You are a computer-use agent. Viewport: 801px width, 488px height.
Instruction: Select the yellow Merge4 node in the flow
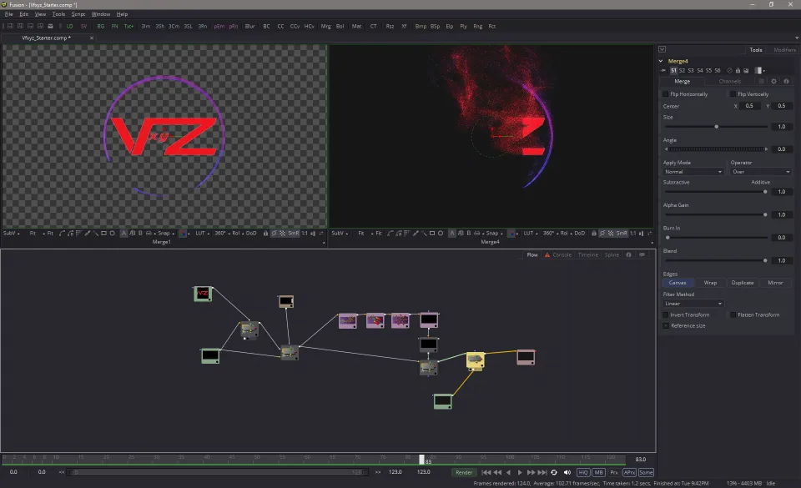point(475,360)
